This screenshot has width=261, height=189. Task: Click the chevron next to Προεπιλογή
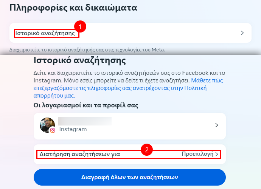click(x=217, y=154)
